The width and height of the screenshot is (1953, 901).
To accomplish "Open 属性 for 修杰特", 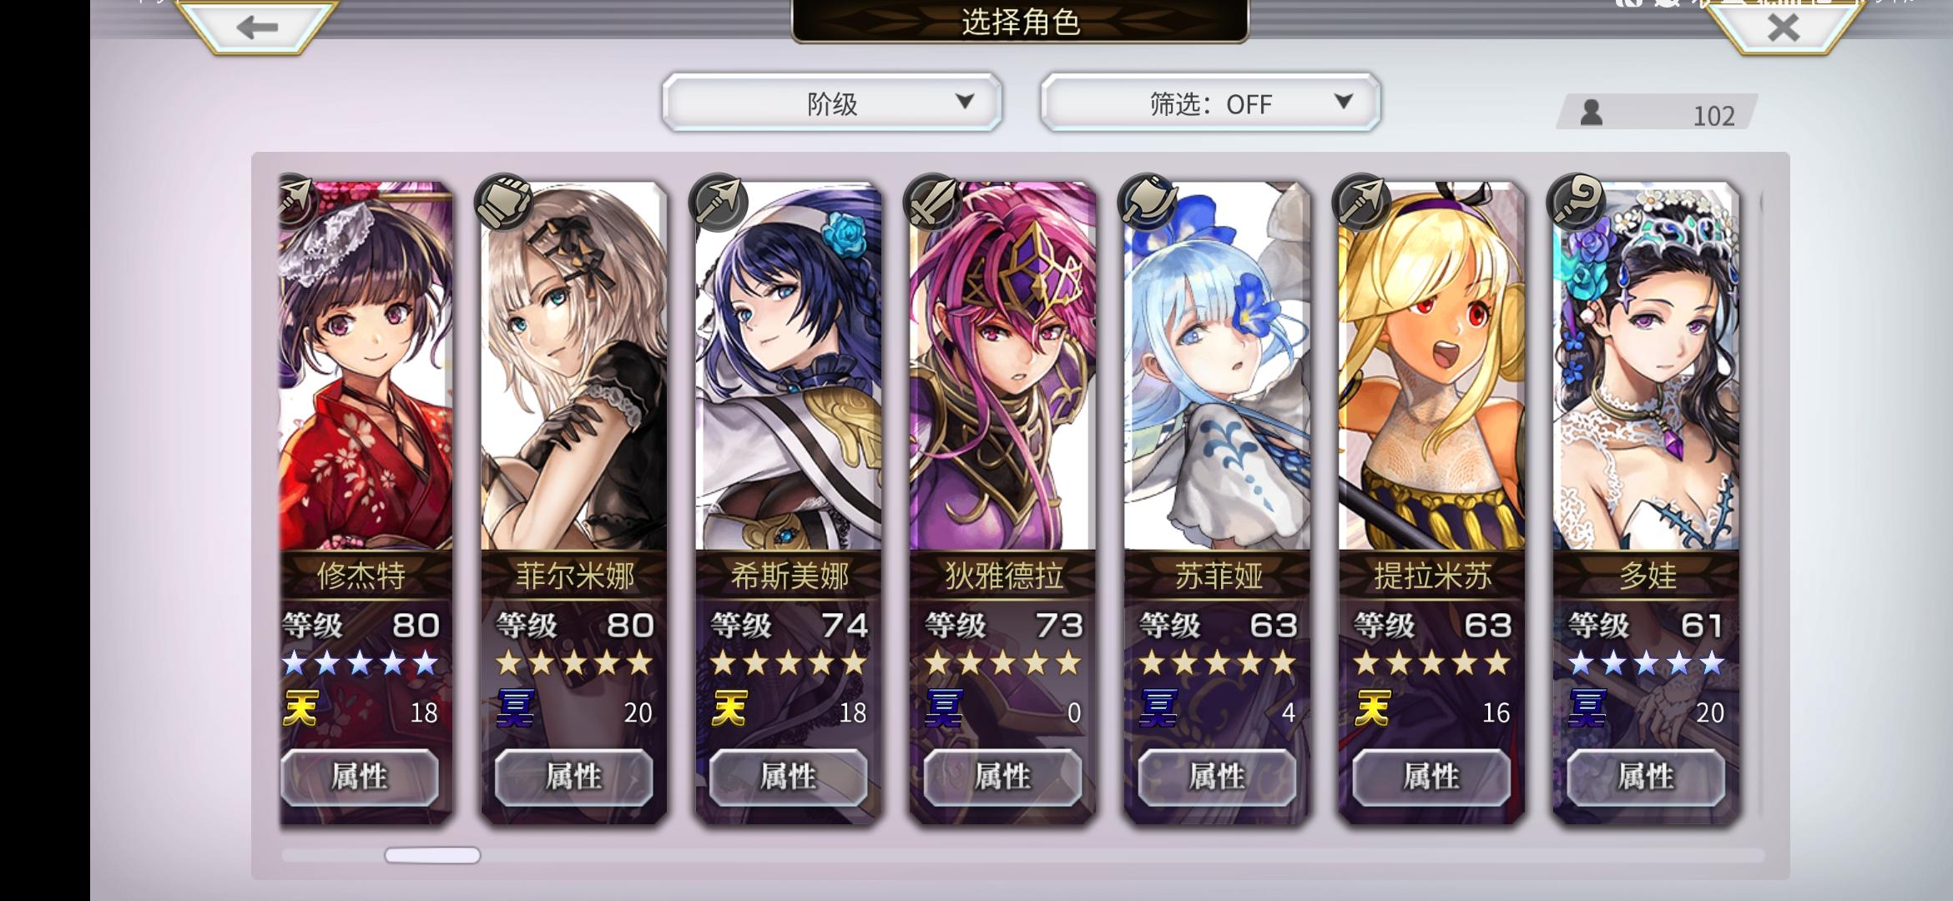I will (x=360, y=777).
